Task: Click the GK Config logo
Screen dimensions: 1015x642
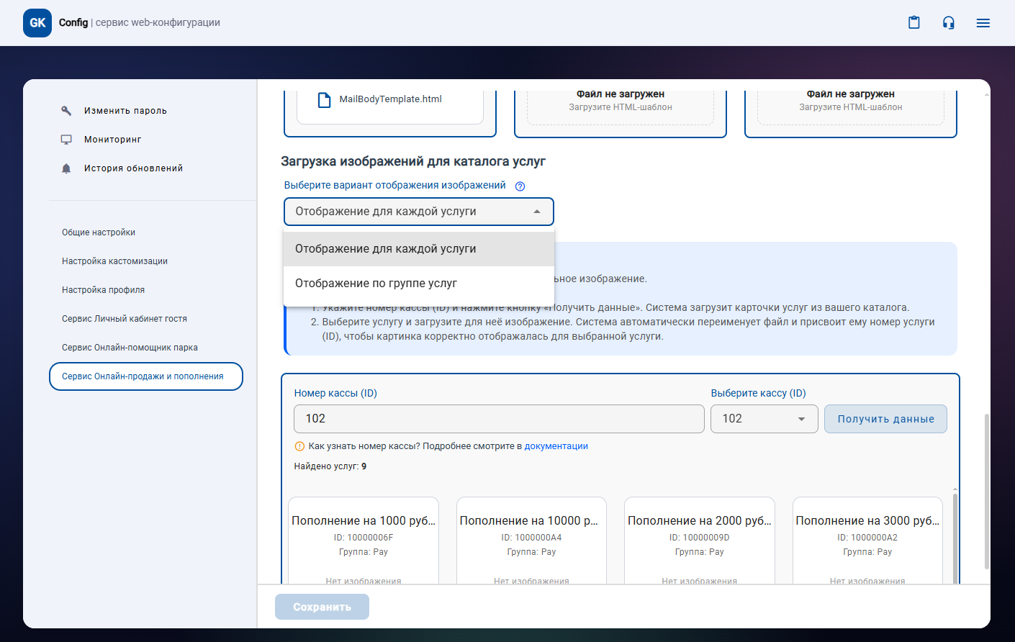Action: (x=37, y=23)
